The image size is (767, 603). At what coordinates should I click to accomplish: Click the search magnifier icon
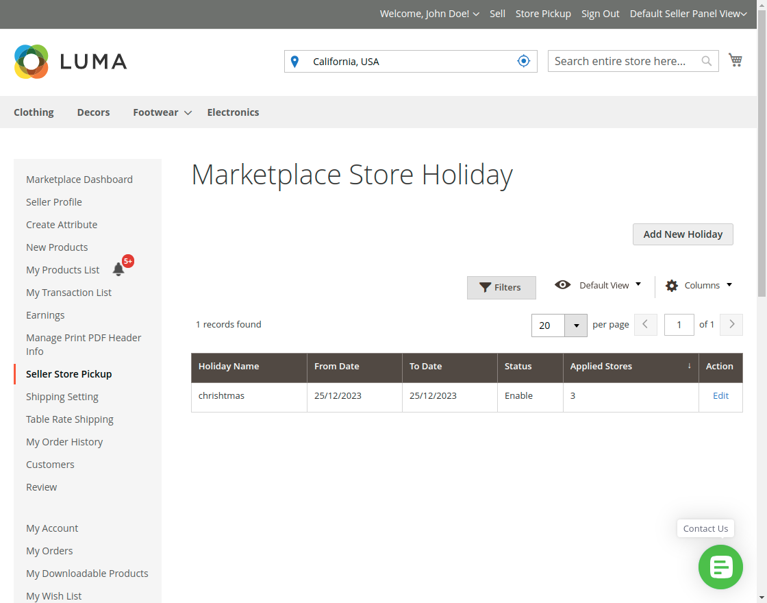[x=706, y=61]
